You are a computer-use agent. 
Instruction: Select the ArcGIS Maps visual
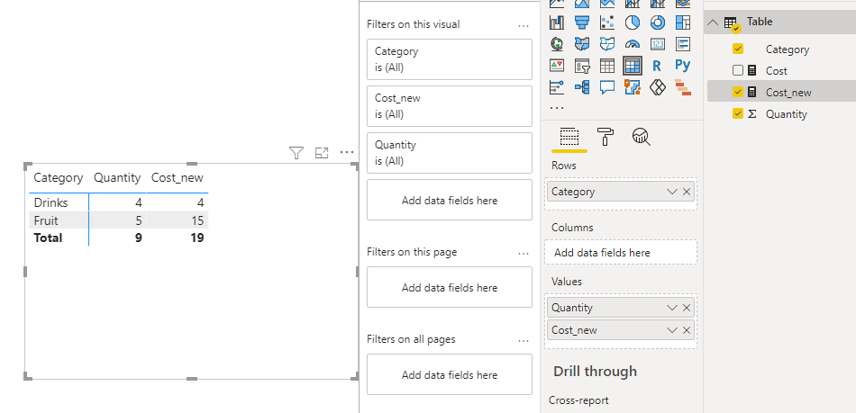[633, 86]
